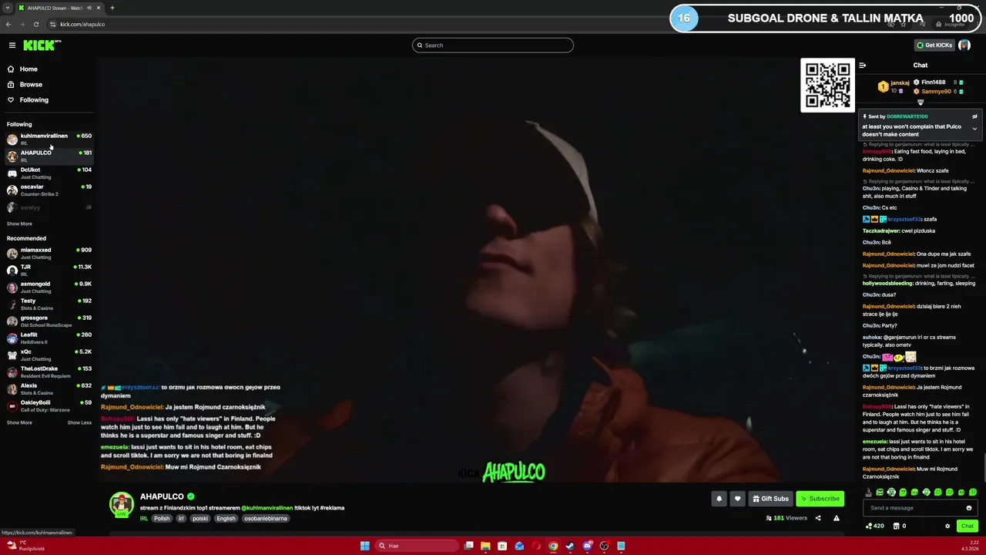Share the stream via share icon

click(818, 518)
